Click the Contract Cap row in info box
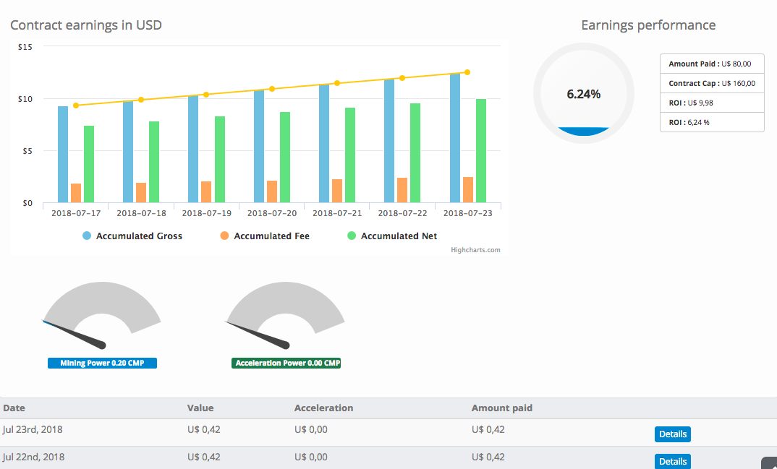 (711, 83)
